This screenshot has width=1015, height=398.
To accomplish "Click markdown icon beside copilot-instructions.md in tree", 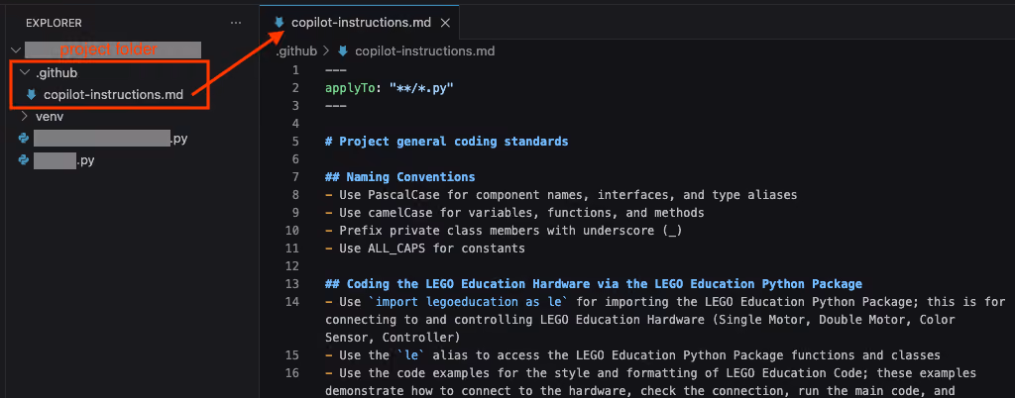I will coord(31,95).
